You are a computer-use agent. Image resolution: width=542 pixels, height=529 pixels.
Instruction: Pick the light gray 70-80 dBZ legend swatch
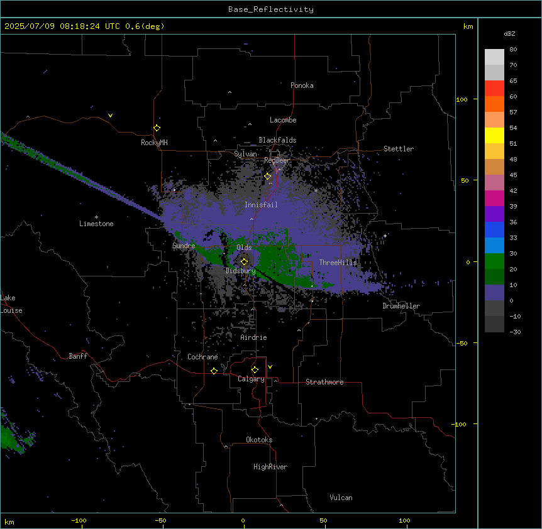494,57
